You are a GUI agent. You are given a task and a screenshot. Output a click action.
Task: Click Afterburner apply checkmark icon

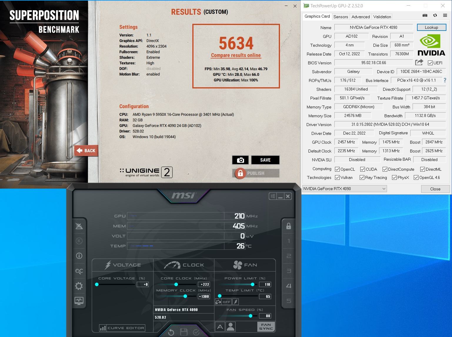[x=196, y=332]
